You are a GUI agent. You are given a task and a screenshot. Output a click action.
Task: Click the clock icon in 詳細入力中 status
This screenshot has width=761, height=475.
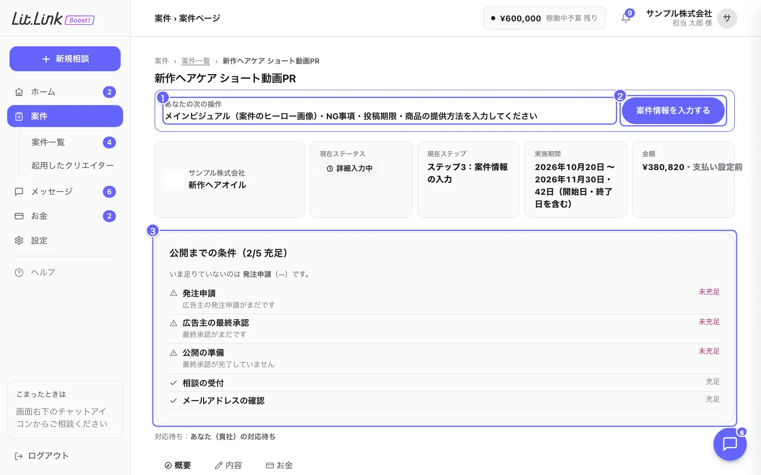[330, 169]
